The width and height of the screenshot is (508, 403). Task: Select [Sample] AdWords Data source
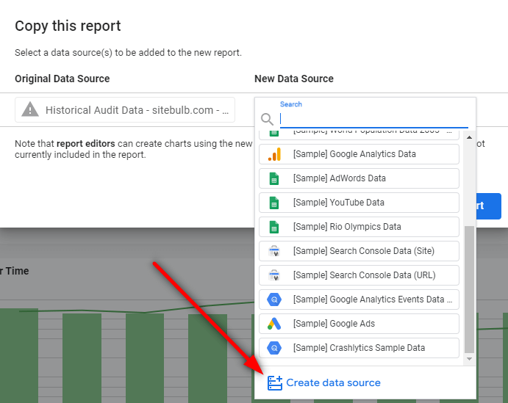click(359, 178)
